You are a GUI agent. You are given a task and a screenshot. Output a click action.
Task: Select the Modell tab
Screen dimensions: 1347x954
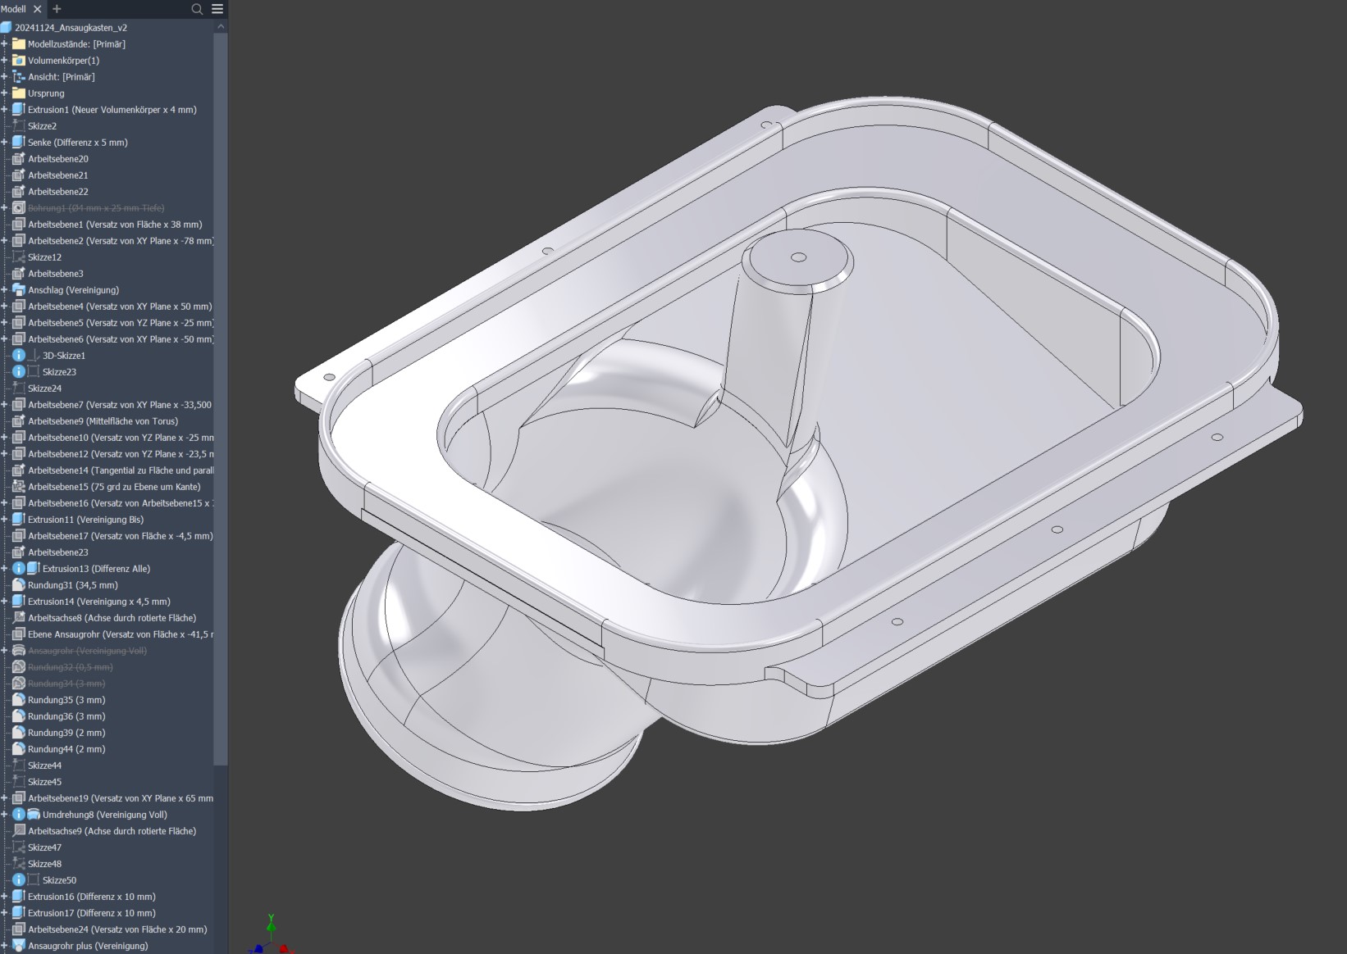pos(14,9)
